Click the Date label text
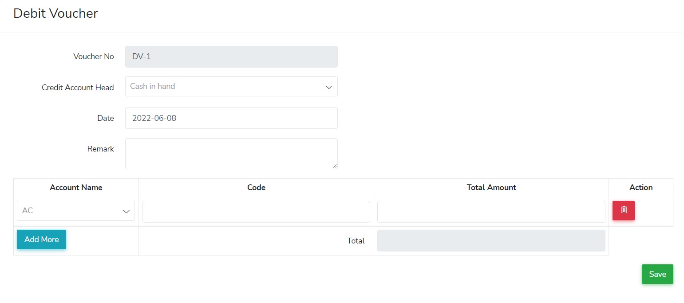The height and width of the screenshot is (303, 684). (106, 118)
